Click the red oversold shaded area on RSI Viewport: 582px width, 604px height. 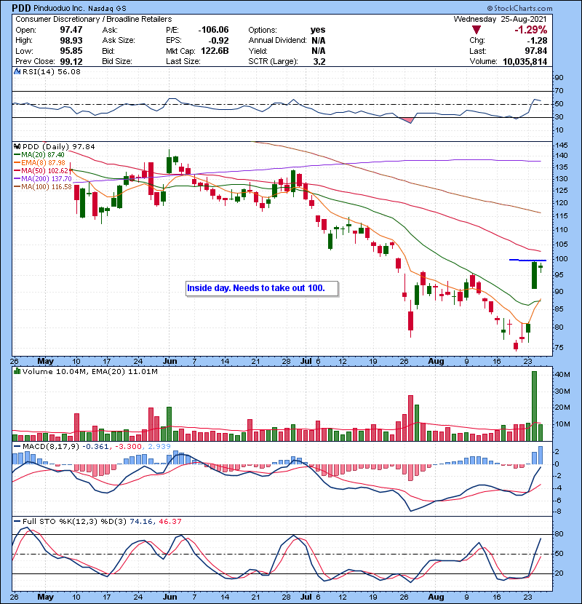click(407, 120)
